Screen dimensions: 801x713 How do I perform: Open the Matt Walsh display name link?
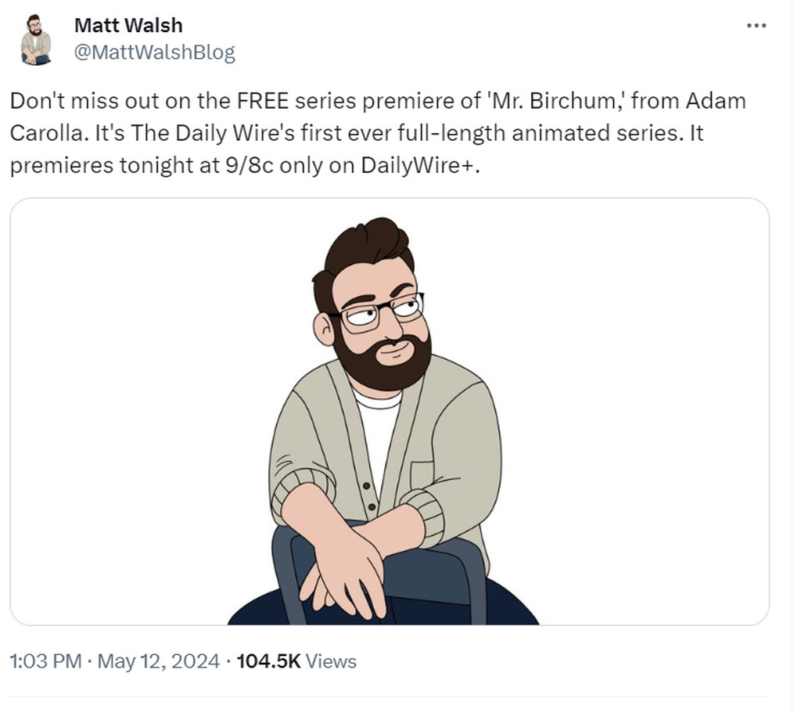point(128,25)
